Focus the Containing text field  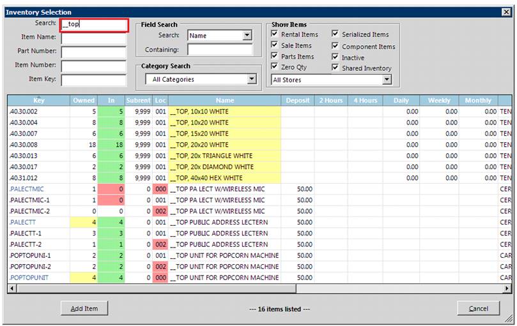220,50
